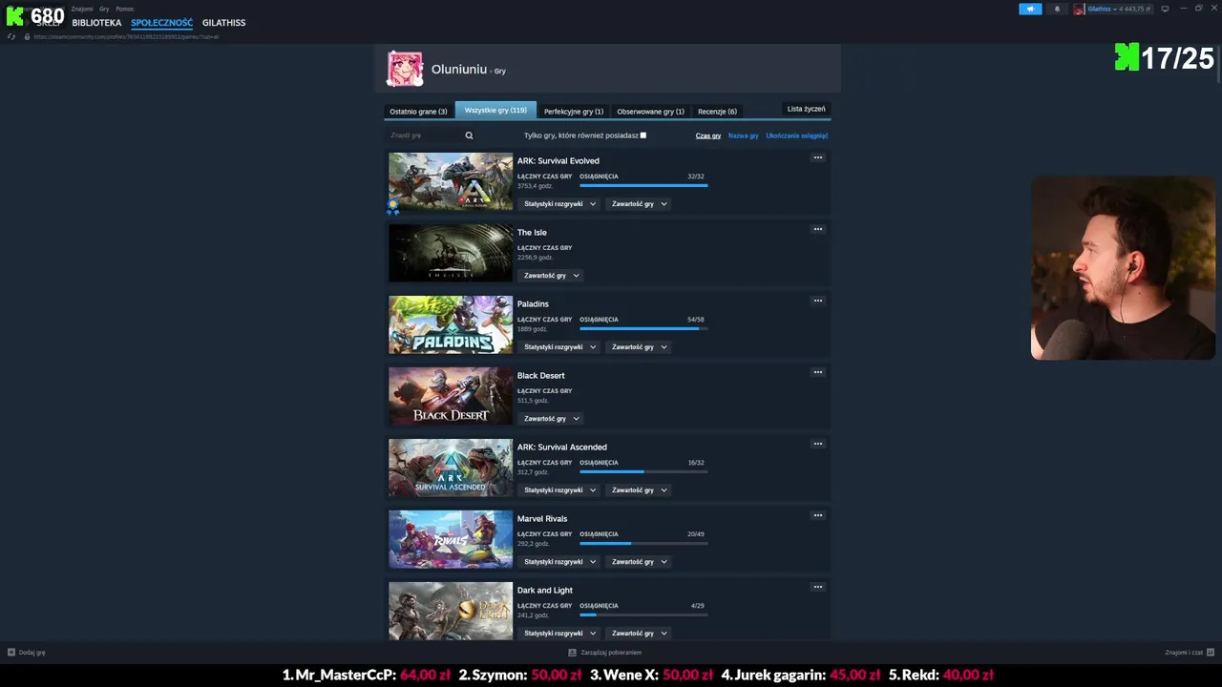
Task: Open the more options menu for ARK: Survival Ascended
Action: [x=817, y=444]
